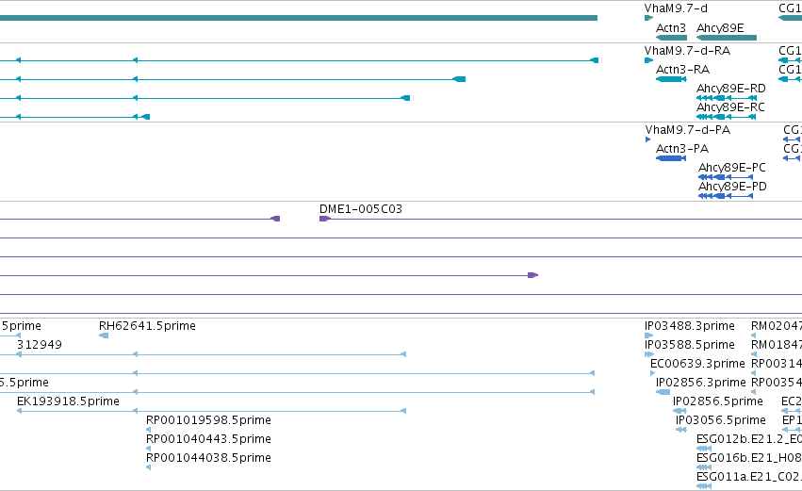This screenshot has width=802, height=491.
Task: Click the RP001019598.5prime EST arrow
Action: (148, 430)
